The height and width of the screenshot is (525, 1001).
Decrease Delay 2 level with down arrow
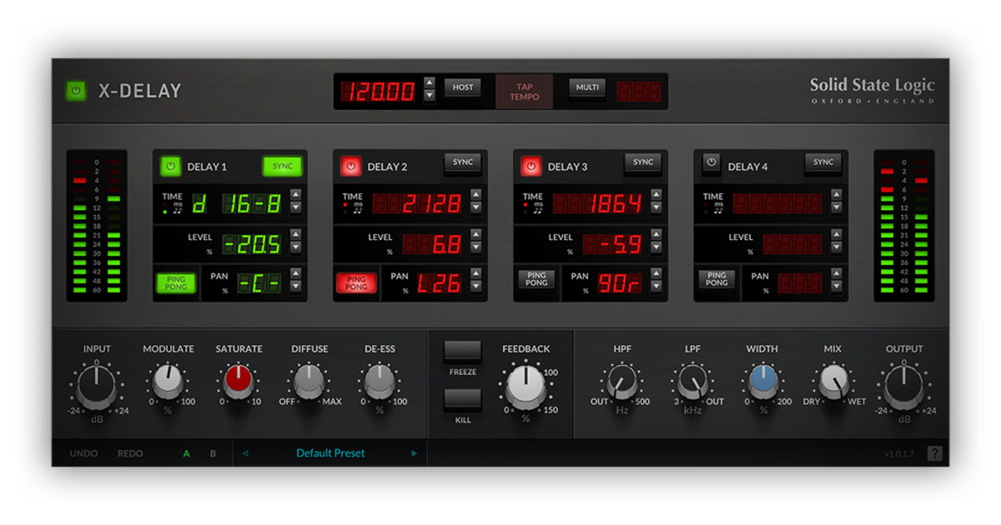(x=475, y=248)
